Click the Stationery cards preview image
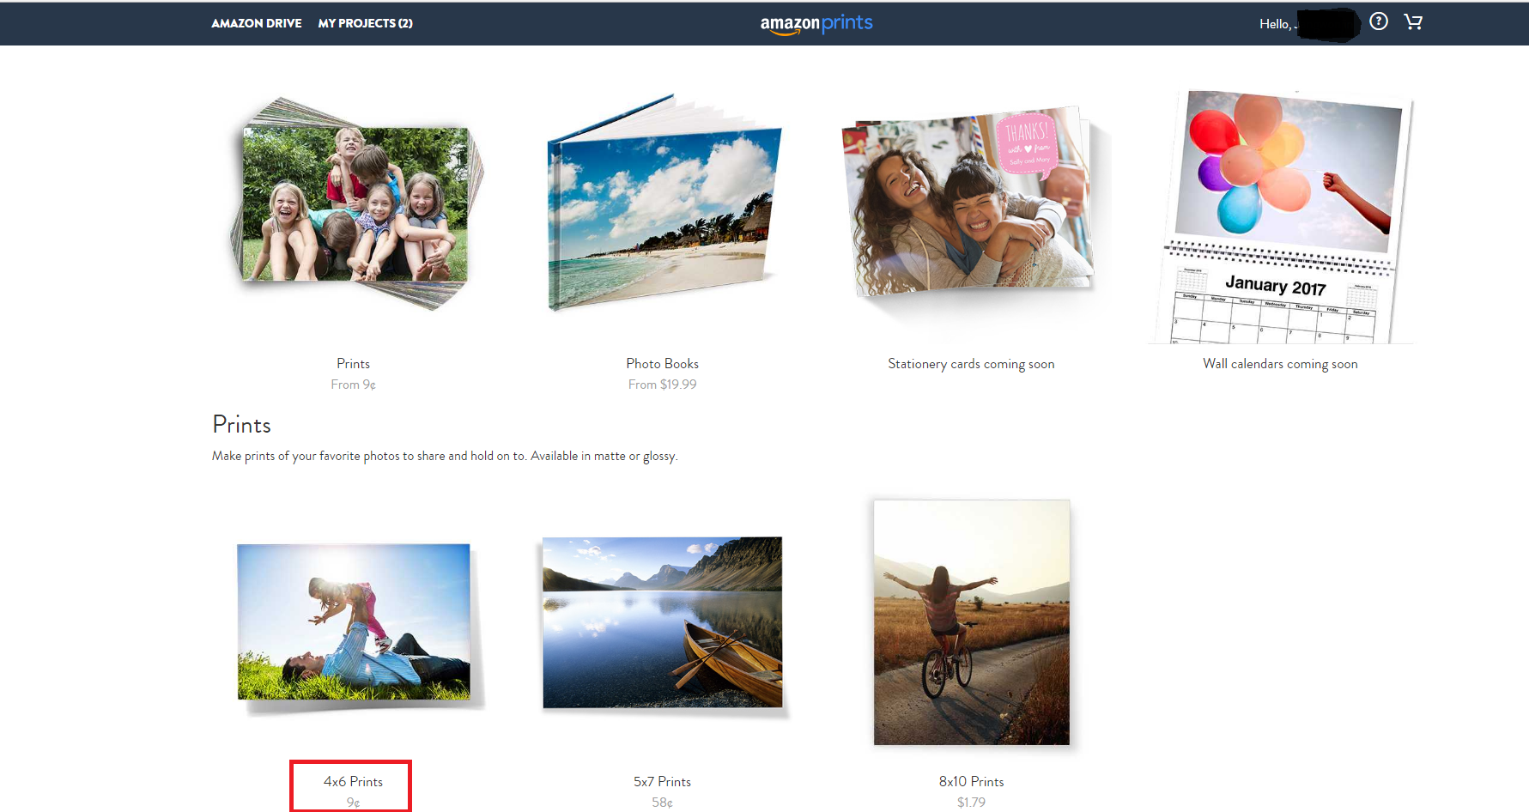Screen dimensions: 1529x812 (x=970, y=204)
